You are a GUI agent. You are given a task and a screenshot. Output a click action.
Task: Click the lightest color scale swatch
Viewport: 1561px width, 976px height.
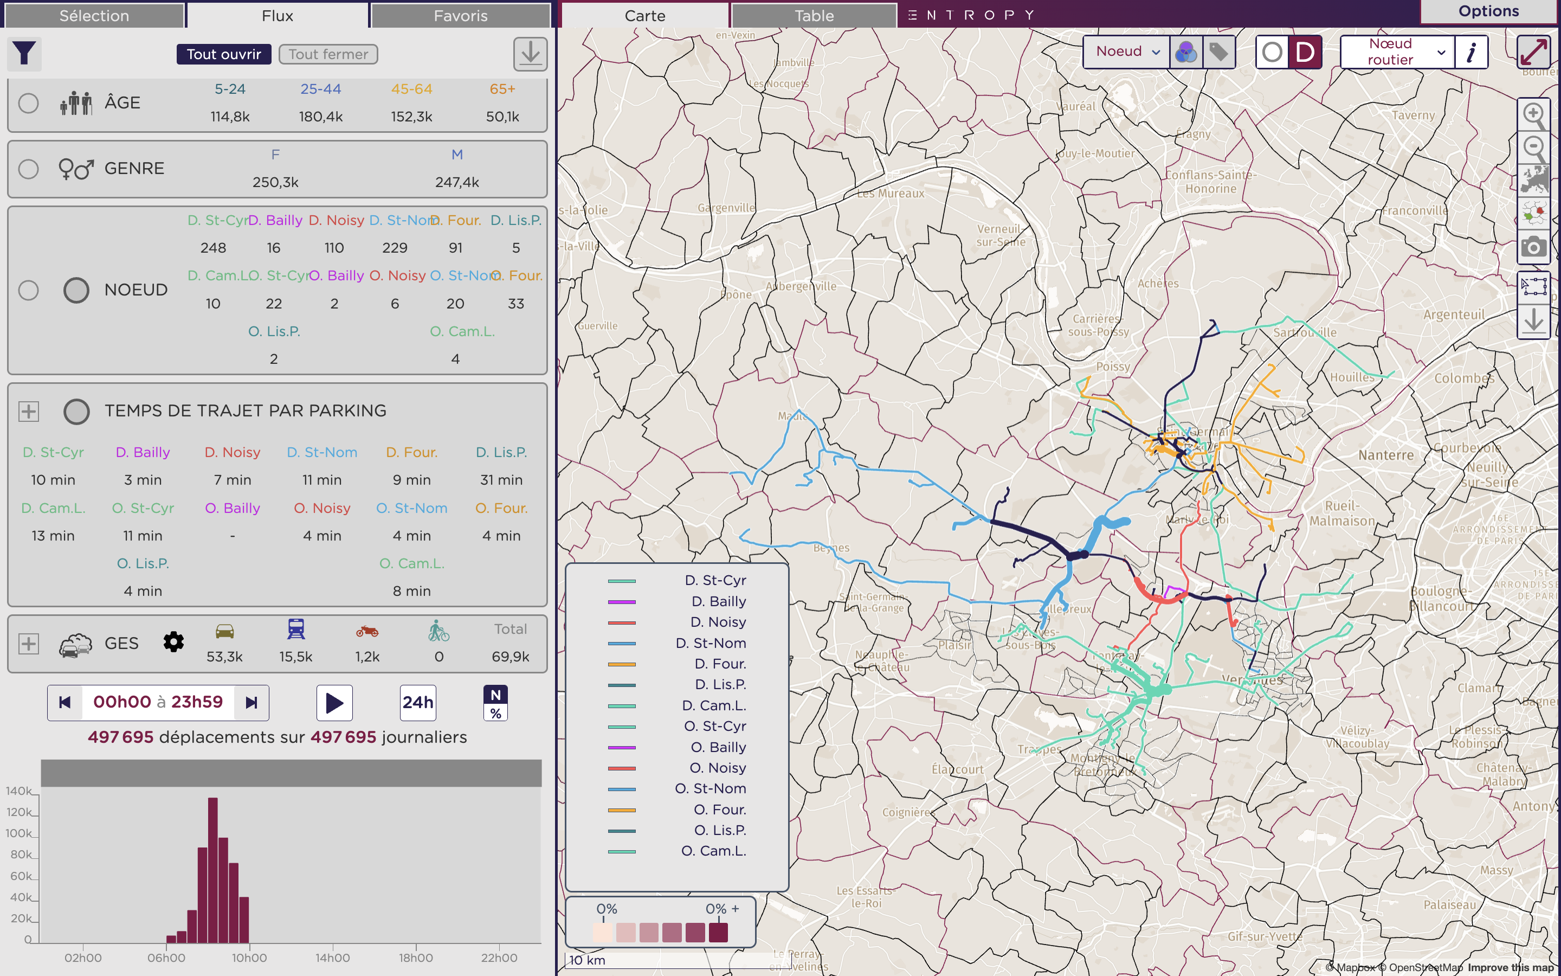click(603, 932)
